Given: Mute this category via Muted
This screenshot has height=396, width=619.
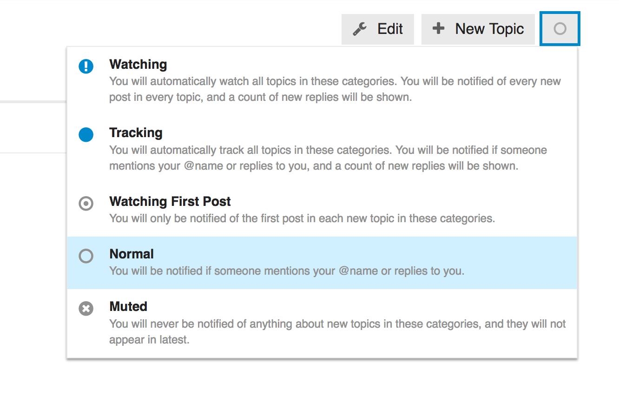Looking at the screenshot, I should point(128,306).
